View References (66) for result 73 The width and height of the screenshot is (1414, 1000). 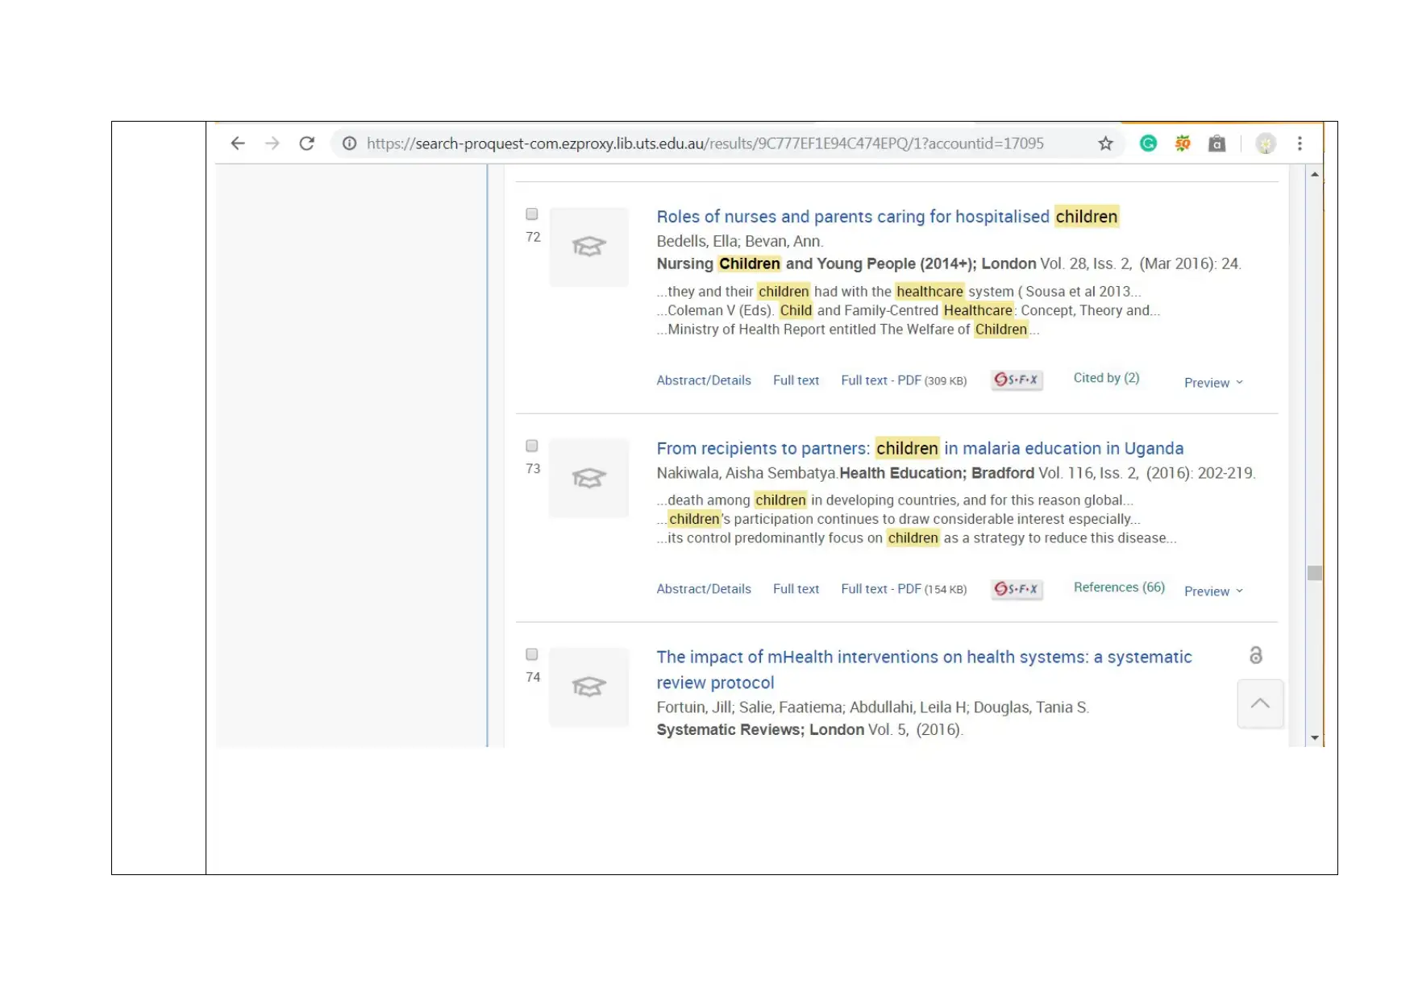click(1119, 587)
